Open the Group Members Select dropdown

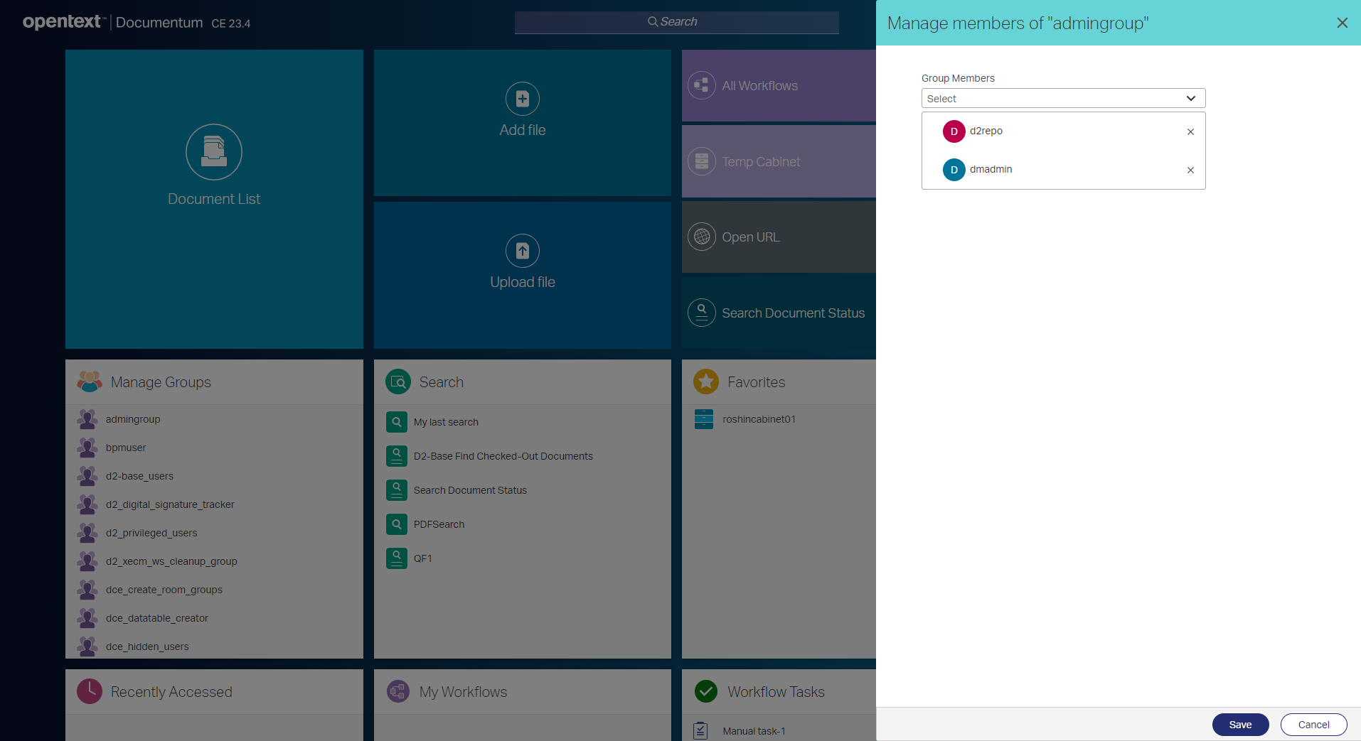point(1062,98)
